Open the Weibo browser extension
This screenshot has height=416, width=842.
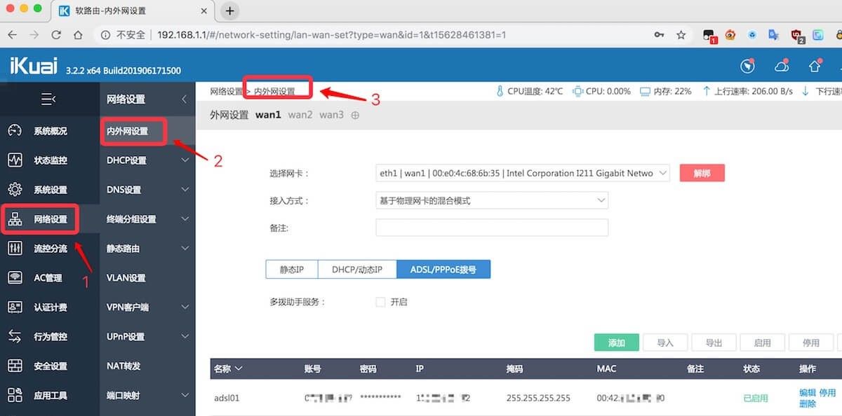pos(730,34)
